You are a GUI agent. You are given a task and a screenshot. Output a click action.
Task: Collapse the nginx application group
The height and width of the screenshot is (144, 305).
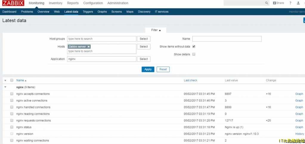(x=5, y=87)
